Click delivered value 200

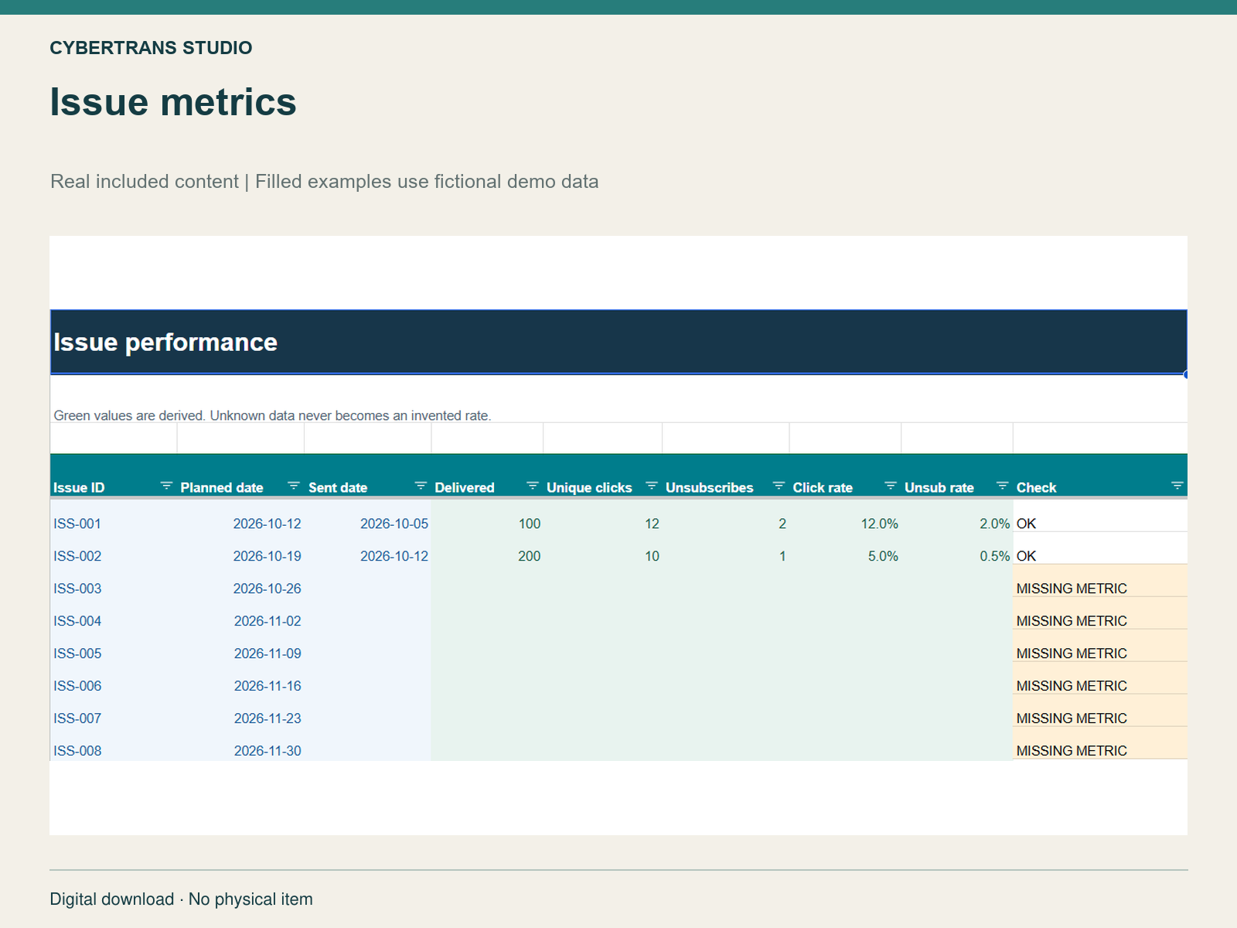[x=530, y=556]
